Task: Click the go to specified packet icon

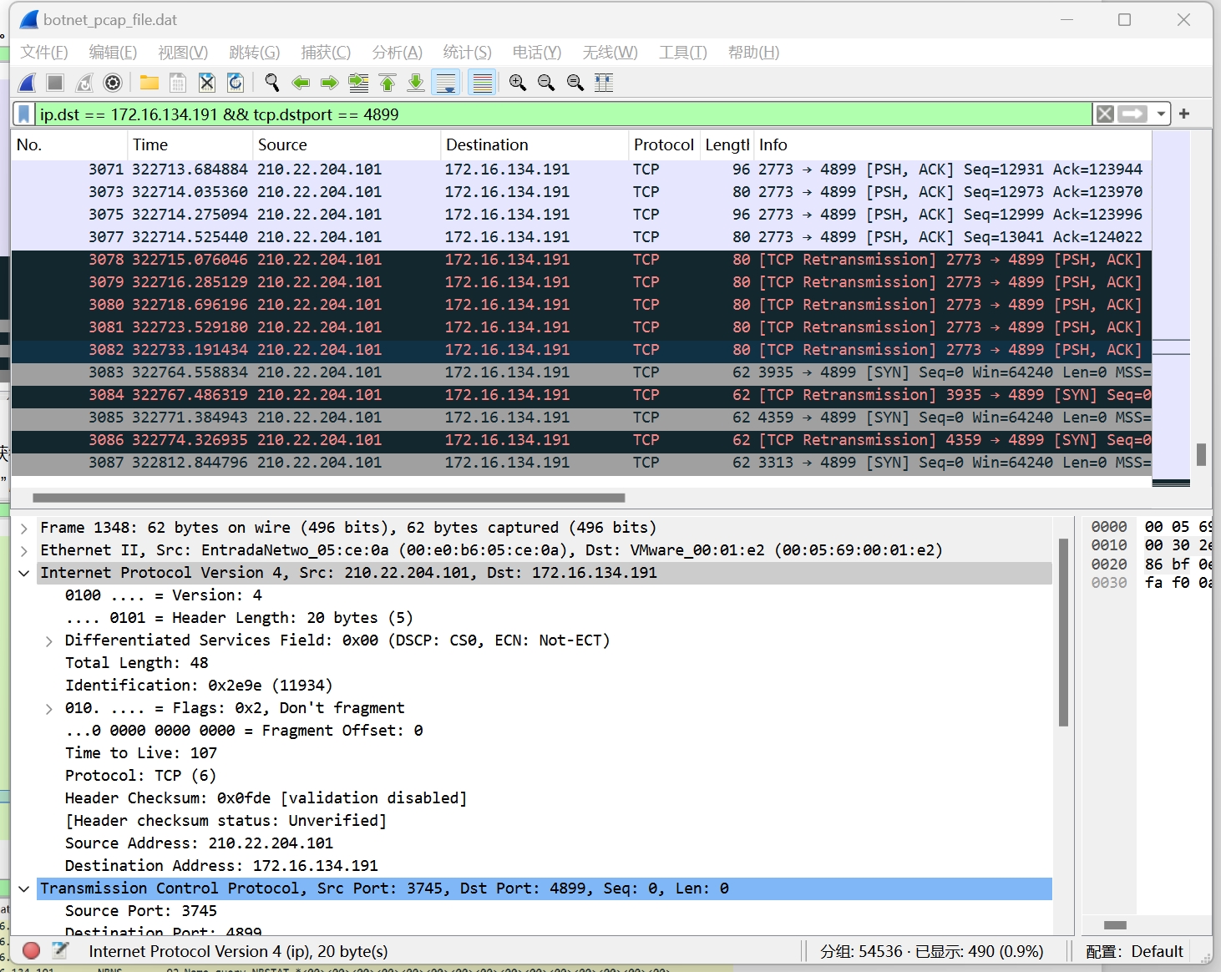Action: pos(358,83)
